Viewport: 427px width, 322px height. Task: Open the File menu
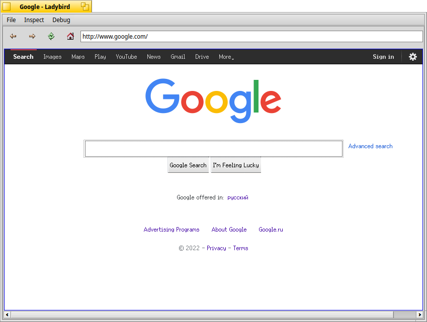pos(11,20)
